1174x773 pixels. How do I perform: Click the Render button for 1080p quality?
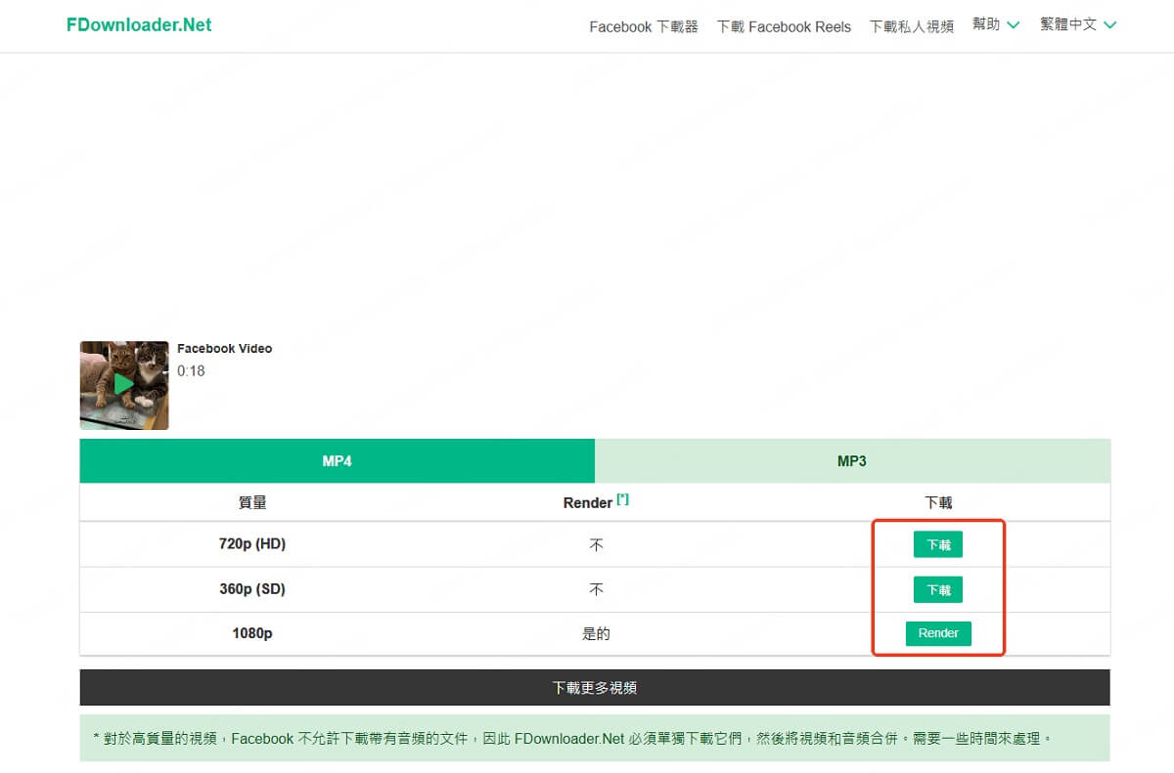937,633
